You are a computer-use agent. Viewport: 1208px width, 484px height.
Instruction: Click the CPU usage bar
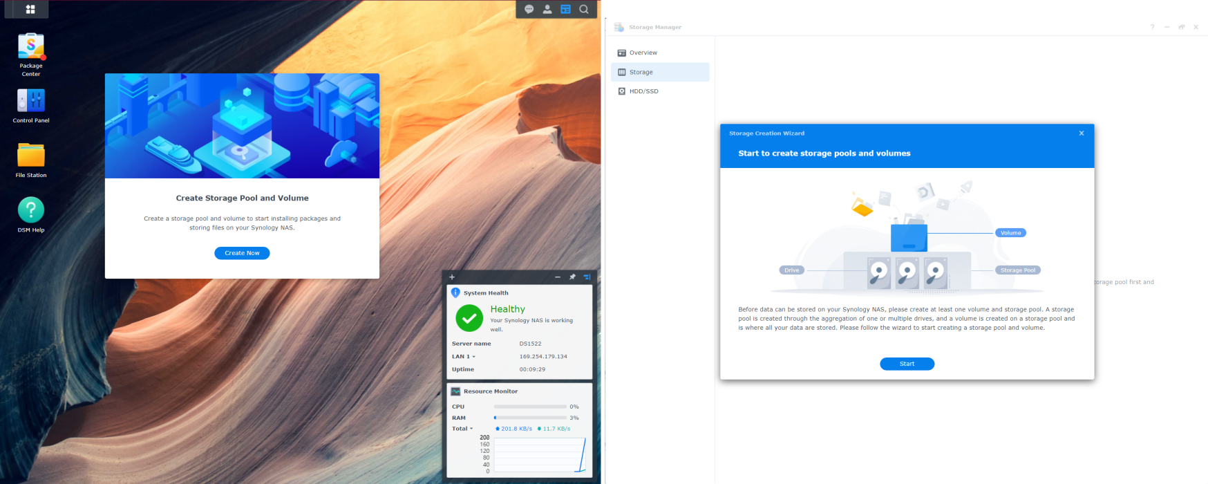tap(530, 407)
